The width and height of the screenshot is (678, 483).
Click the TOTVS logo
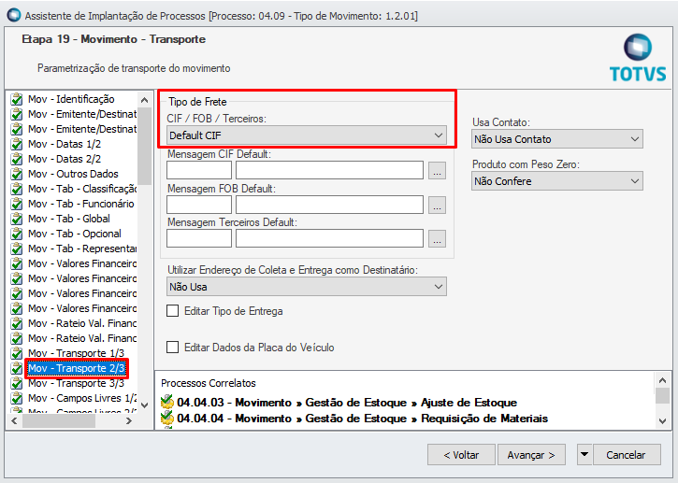click(x=638, y=58)
